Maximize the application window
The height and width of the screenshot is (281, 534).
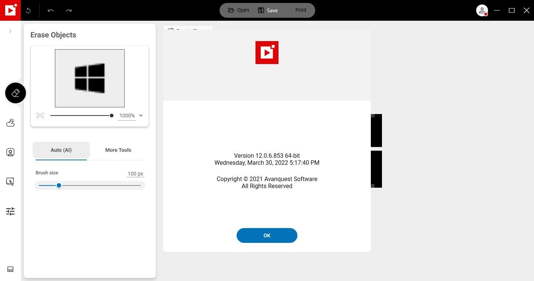click(512, 10)
